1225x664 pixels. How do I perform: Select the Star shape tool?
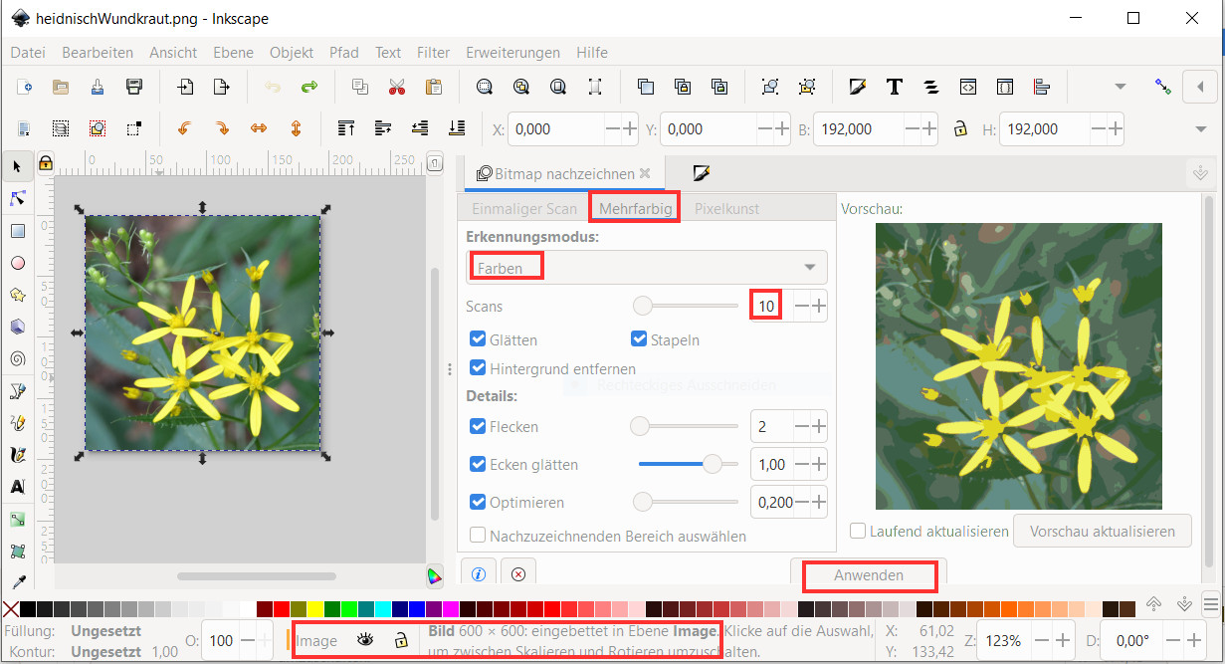(17, 295)
